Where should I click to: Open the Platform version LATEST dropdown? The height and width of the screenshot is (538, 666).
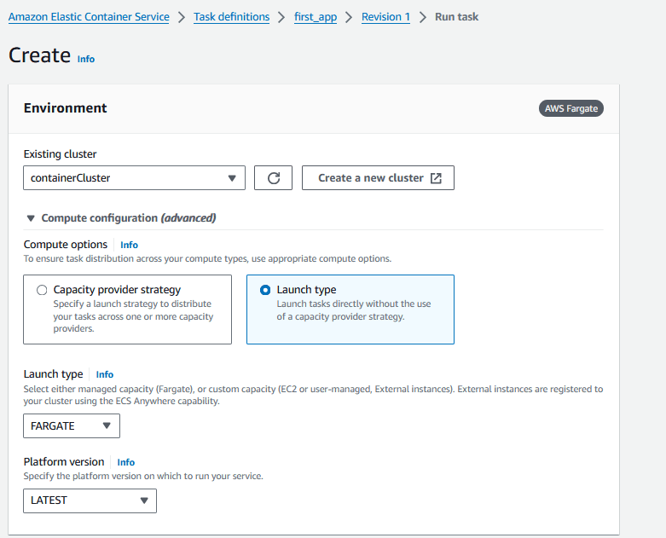[90, 500]
